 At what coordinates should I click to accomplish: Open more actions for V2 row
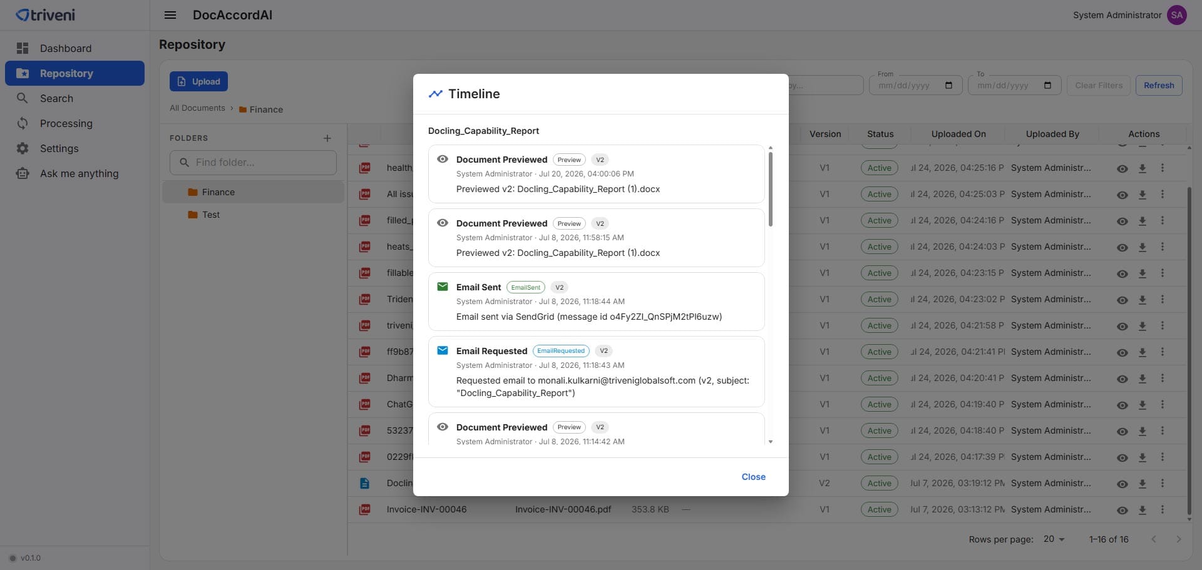tap(1163, 483)
